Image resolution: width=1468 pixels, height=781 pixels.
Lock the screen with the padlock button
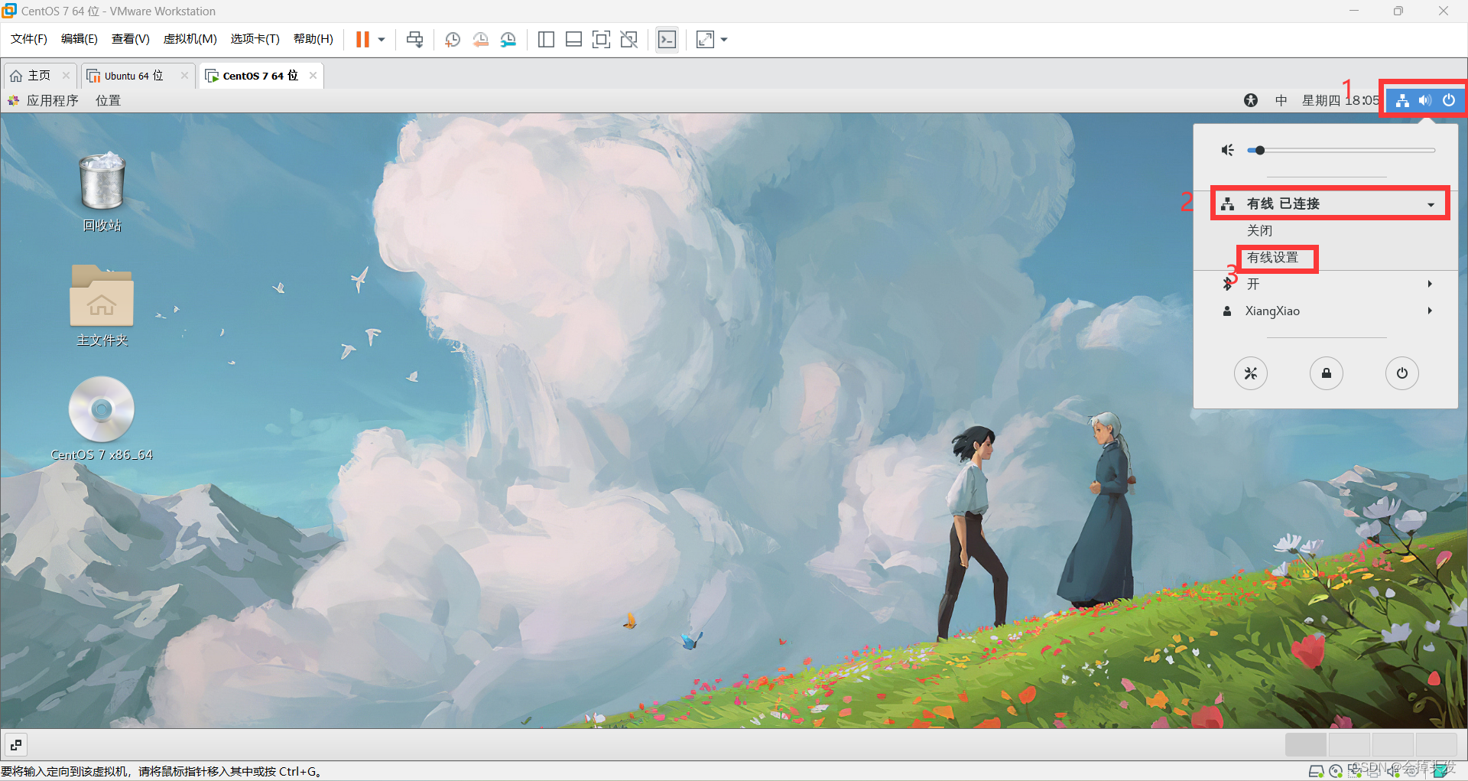click(x=1327, y=373)
